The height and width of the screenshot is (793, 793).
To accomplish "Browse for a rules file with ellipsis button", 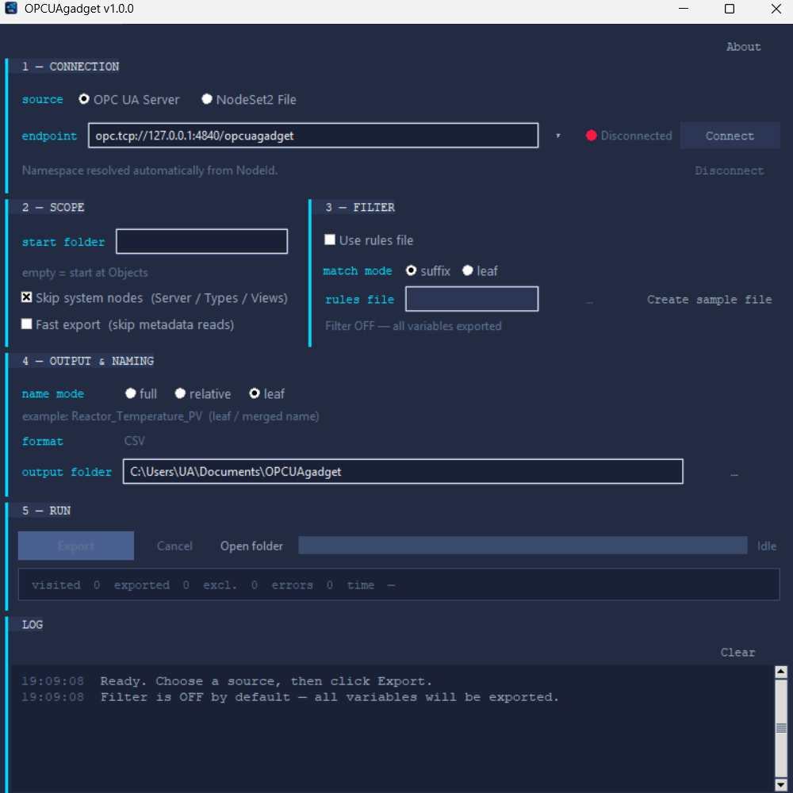I will point(589,301).
